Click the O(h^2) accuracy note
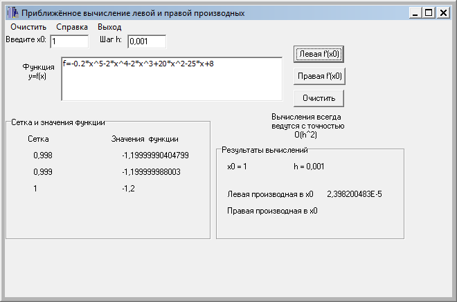 pyautogui.click(x=305, y=135)
